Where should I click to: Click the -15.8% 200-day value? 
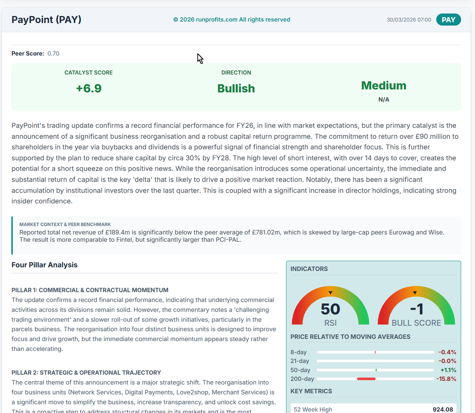tap(446, 379)
